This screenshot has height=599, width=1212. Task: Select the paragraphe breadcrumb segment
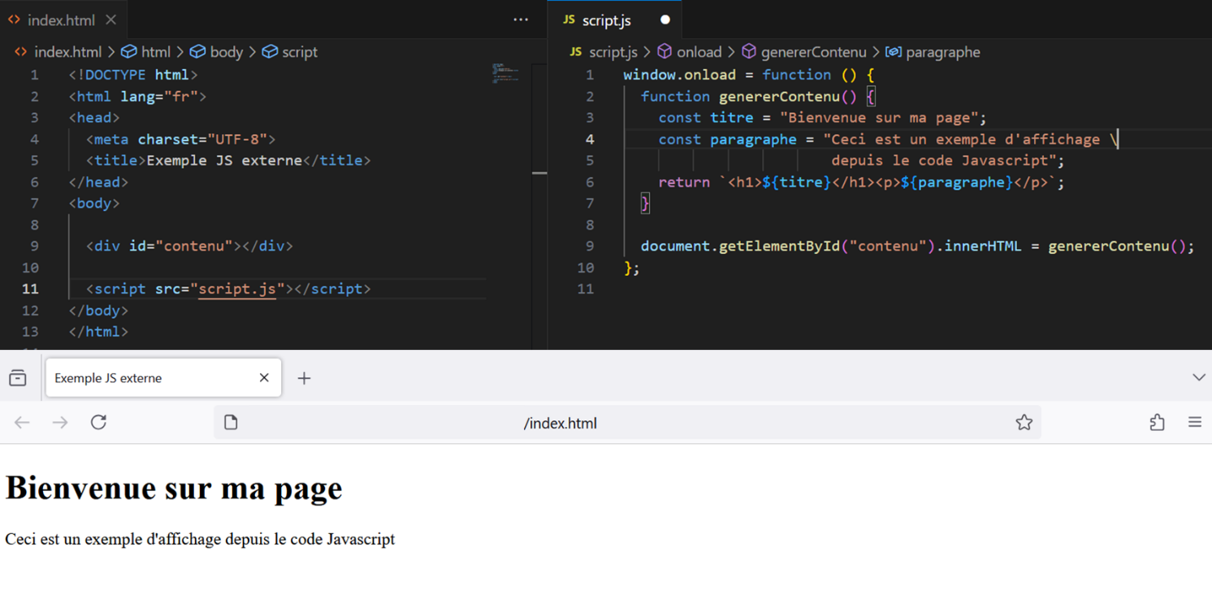pos(943,52)
